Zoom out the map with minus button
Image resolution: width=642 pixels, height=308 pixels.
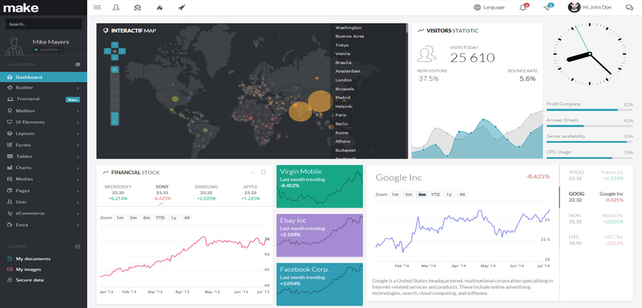tap(115, 122)
